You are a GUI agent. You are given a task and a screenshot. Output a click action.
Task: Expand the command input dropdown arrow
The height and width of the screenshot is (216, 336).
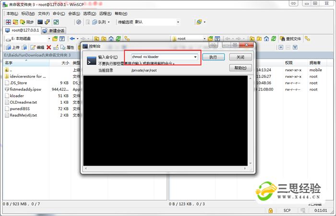point(195,57)
